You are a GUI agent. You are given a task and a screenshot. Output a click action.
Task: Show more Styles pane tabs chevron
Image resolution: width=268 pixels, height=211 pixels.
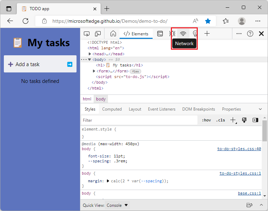(260, 109)
